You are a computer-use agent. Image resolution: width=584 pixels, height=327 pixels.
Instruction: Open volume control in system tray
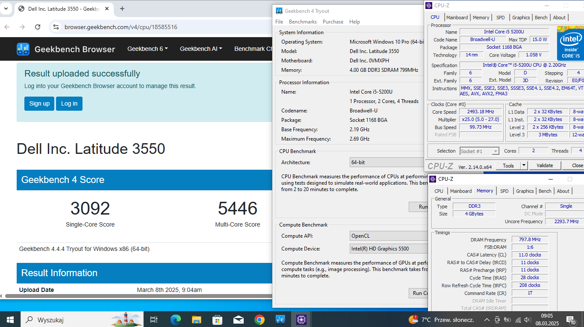click(528, 320)
